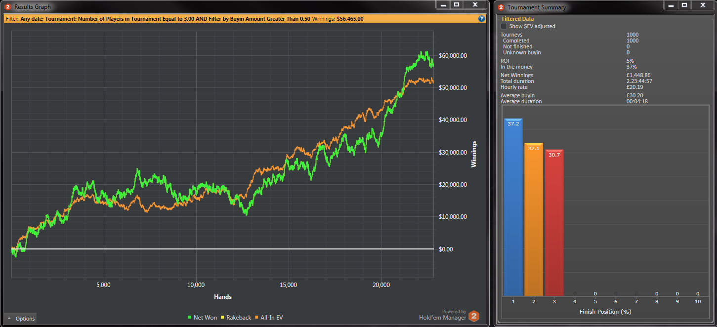717x327 pixels.
Task: Click the Winnings $56,465.00 filter text
Action: click(338, 19)
